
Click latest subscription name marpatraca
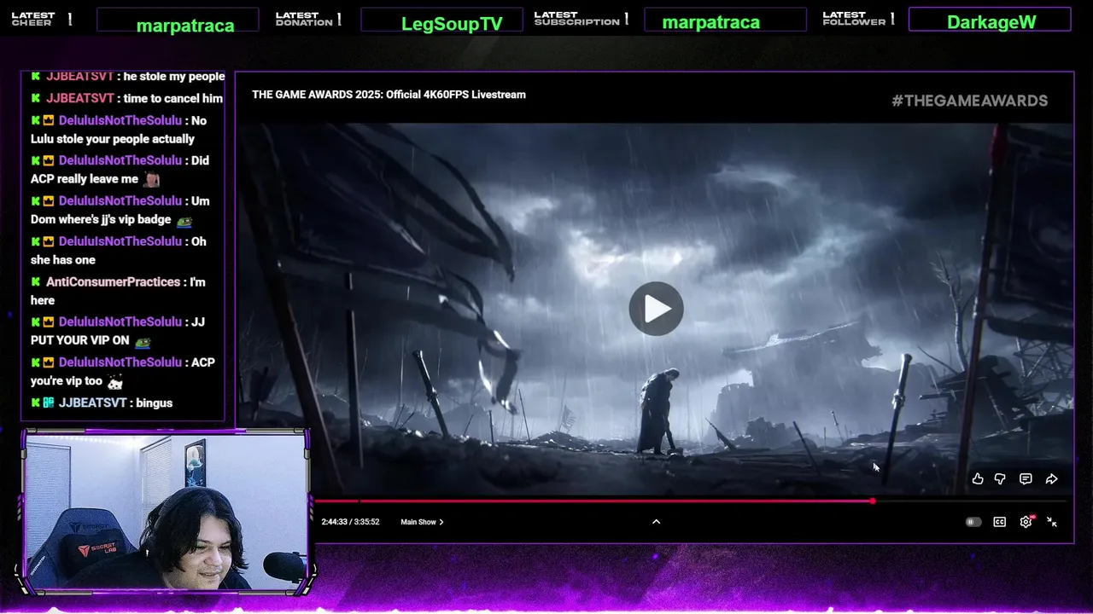click(x=710, y=22)
